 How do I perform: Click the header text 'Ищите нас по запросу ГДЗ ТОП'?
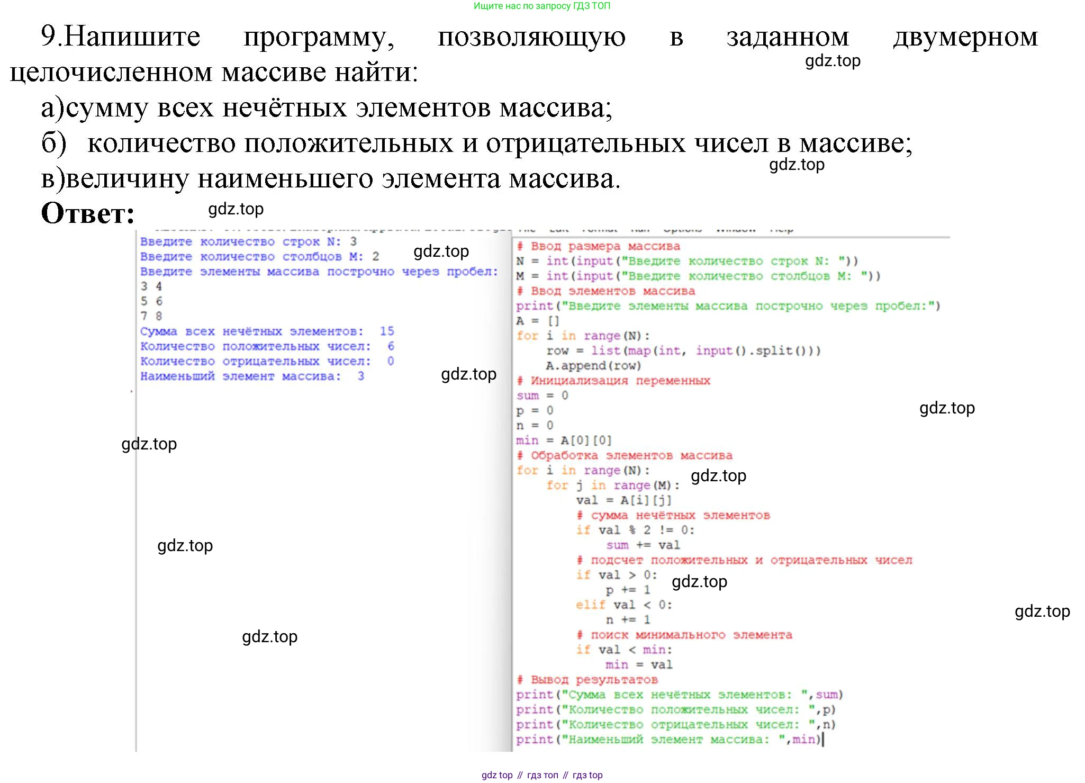tap(542, 6)
